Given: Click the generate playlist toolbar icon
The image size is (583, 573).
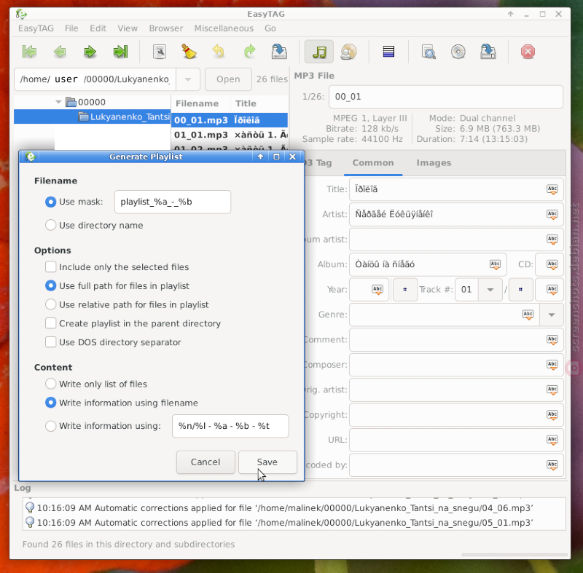Looking at the screenshot, I should [x=488, y=52].
